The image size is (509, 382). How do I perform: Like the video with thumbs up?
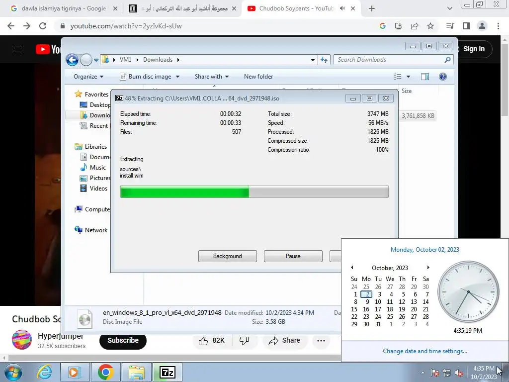(x=211, y=340)
